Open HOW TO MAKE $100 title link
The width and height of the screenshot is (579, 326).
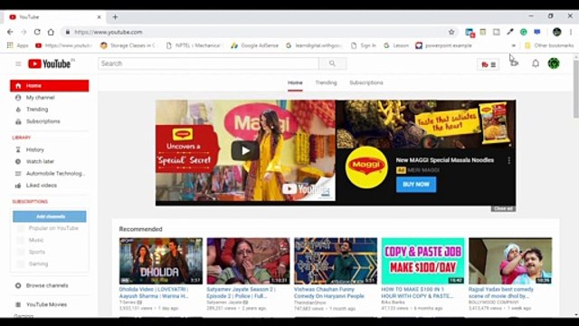(x=417, y=292)
